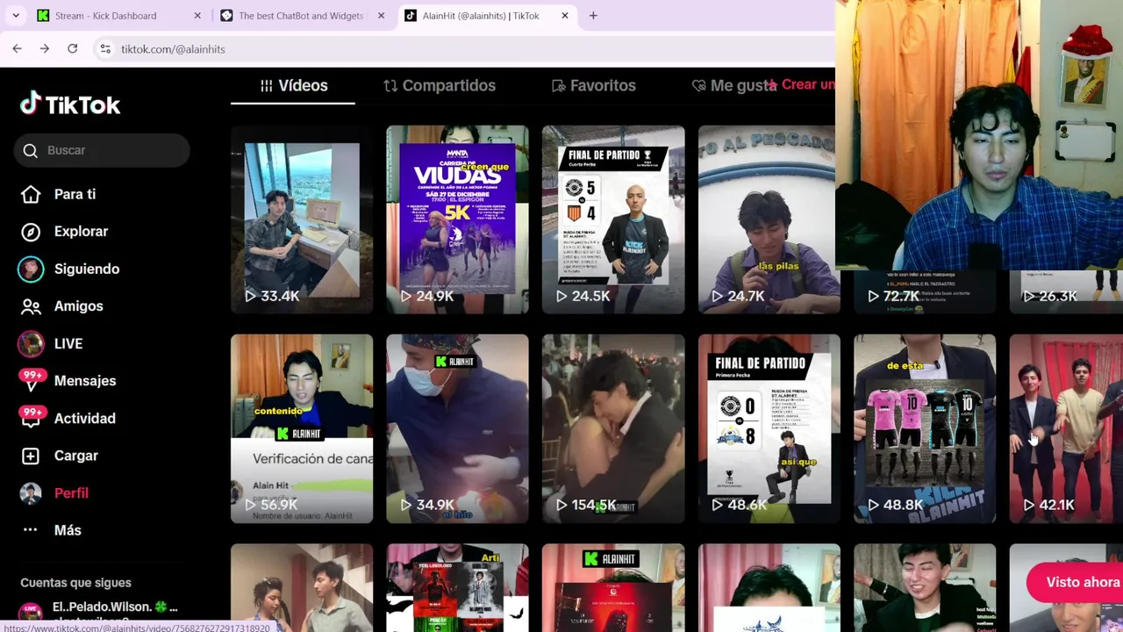Open Actividad icon with 99+ badge

pyautogui.click(x=31, y=418)
